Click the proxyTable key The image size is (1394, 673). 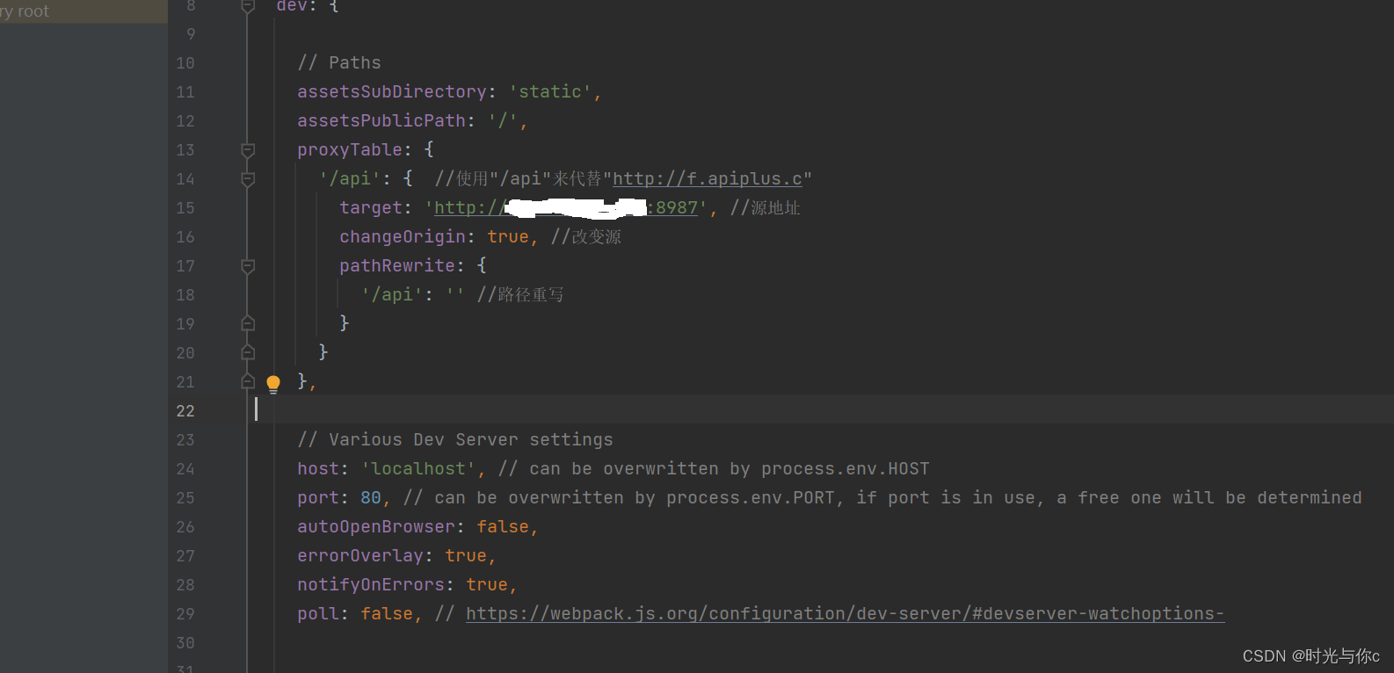point(350,150)
